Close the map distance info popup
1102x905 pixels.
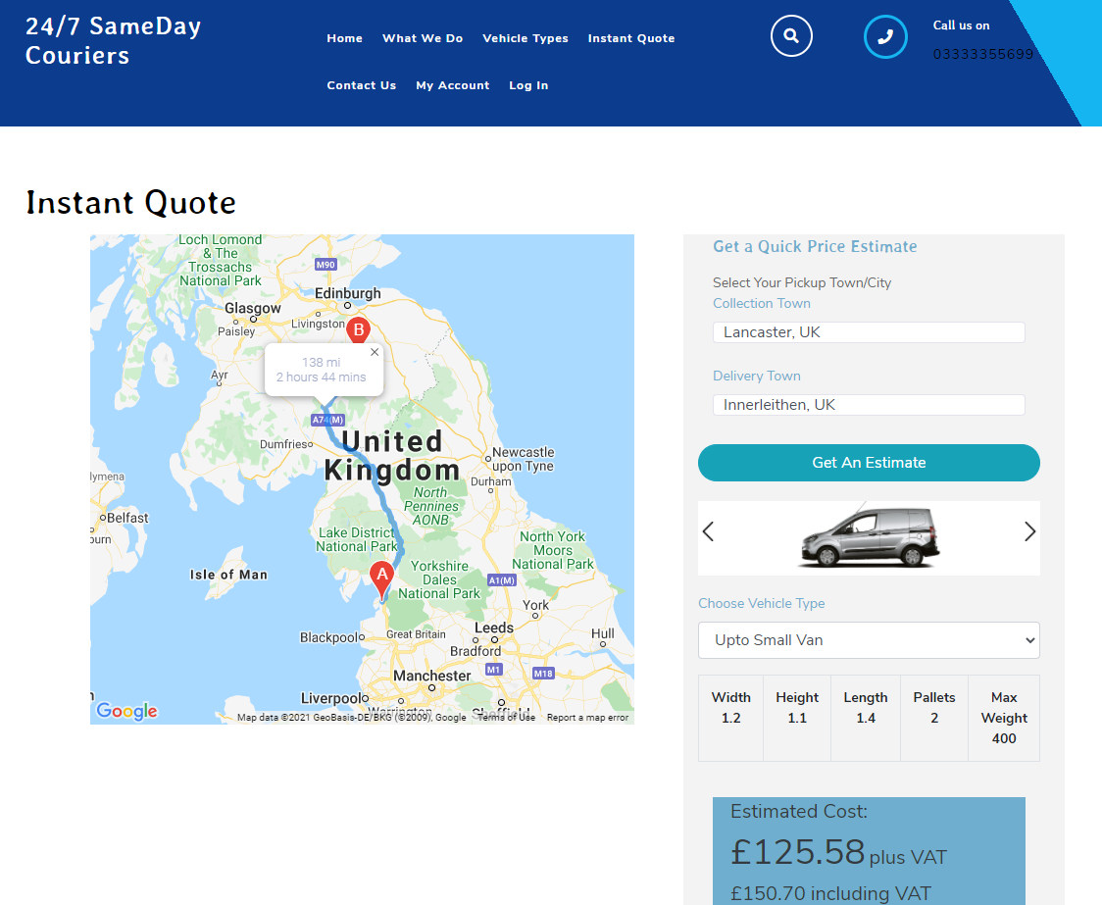click(x=375, y=353)
